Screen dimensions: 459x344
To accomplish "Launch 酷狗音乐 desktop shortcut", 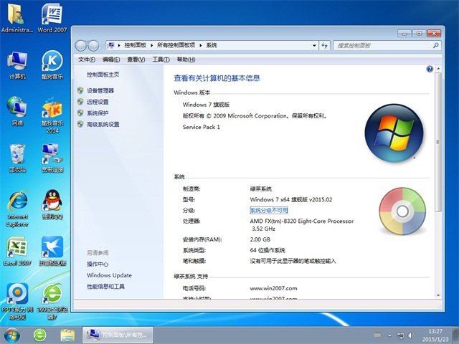I will point(52,65).
